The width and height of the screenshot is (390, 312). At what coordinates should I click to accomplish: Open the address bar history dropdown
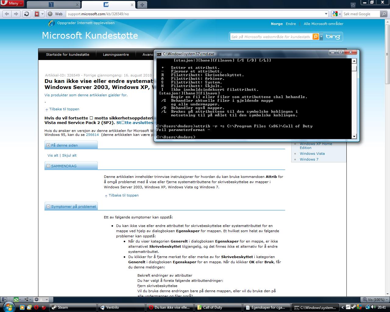click(326, 14)
